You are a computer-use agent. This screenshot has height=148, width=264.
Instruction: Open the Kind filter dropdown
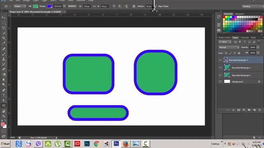(225, 42)
